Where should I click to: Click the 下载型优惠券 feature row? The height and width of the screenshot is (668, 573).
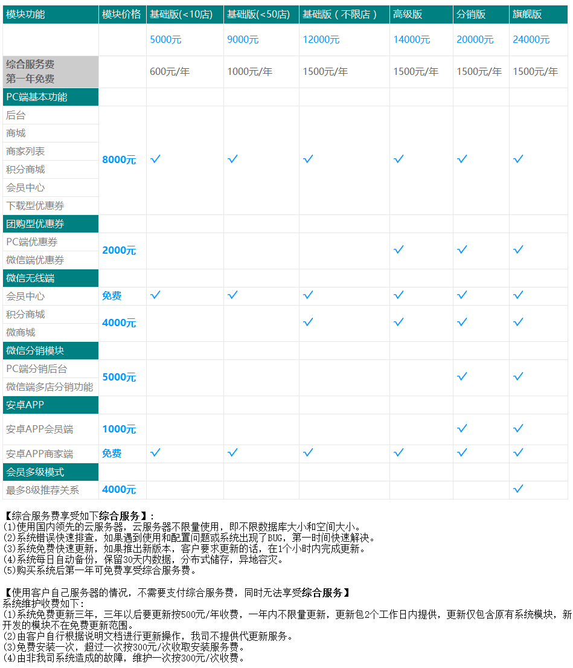(x=51, y=206)
